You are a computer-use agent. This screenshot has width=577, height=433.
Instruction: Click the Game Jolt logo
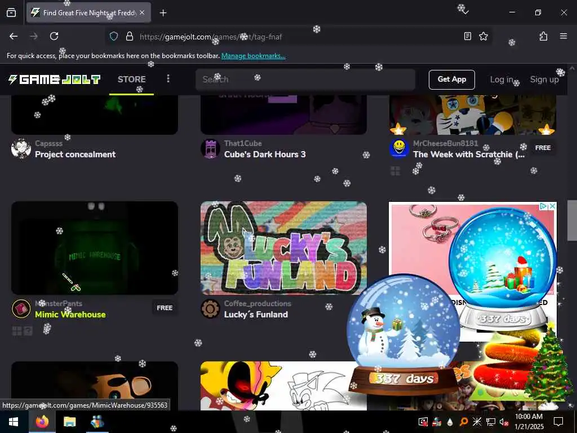[54, 79]
